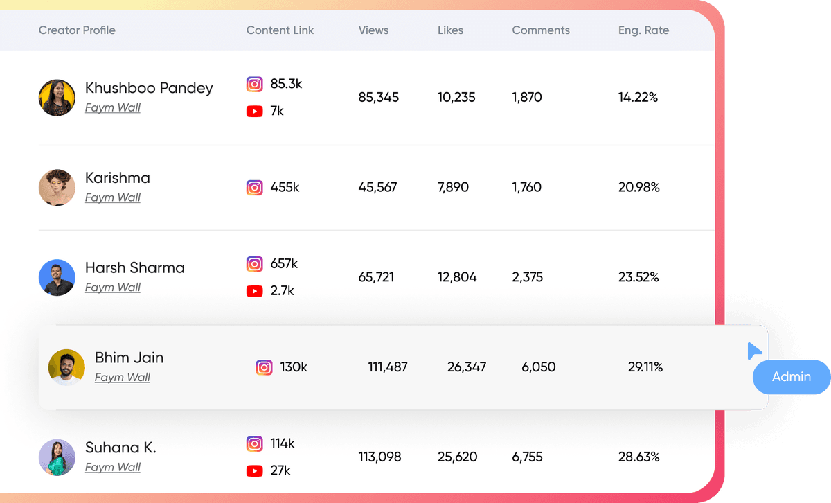831x503 pixels.
Task: Select the Likes column header
Action: click(450, 30)
